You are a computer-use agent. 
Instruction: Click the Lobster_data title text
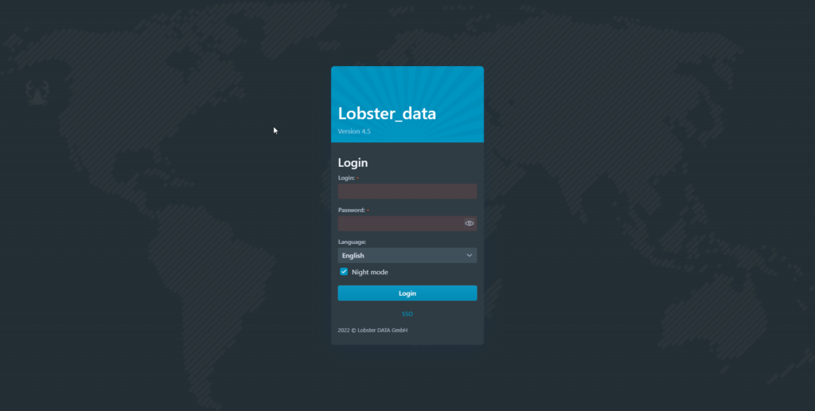[x=387, y=114]
